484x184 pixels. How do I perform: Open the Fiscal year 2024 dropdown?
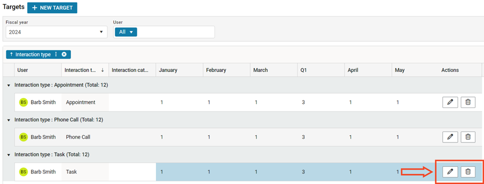[57, 32]
